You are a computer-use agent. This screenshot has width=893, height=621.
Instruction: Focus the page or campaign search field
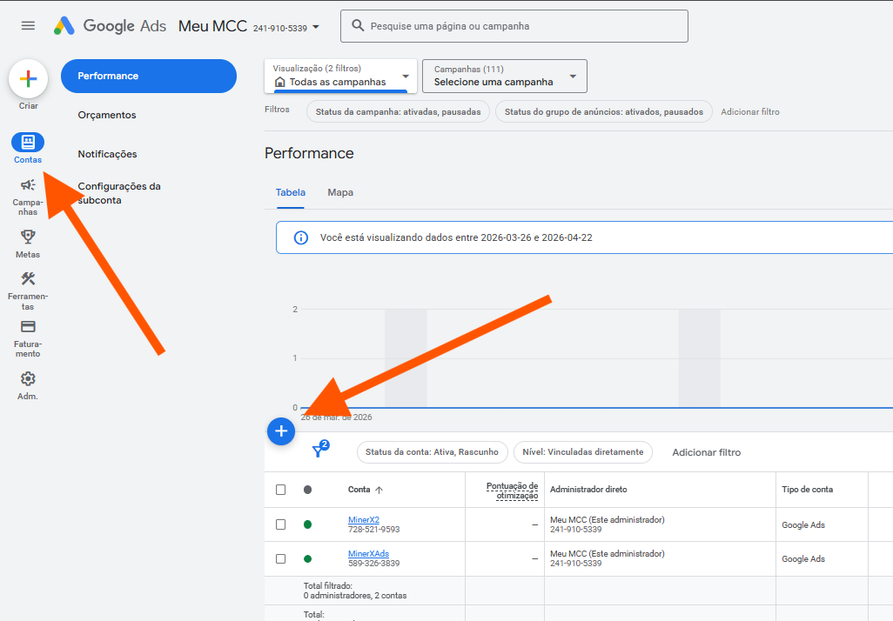[x=514, y=26]
